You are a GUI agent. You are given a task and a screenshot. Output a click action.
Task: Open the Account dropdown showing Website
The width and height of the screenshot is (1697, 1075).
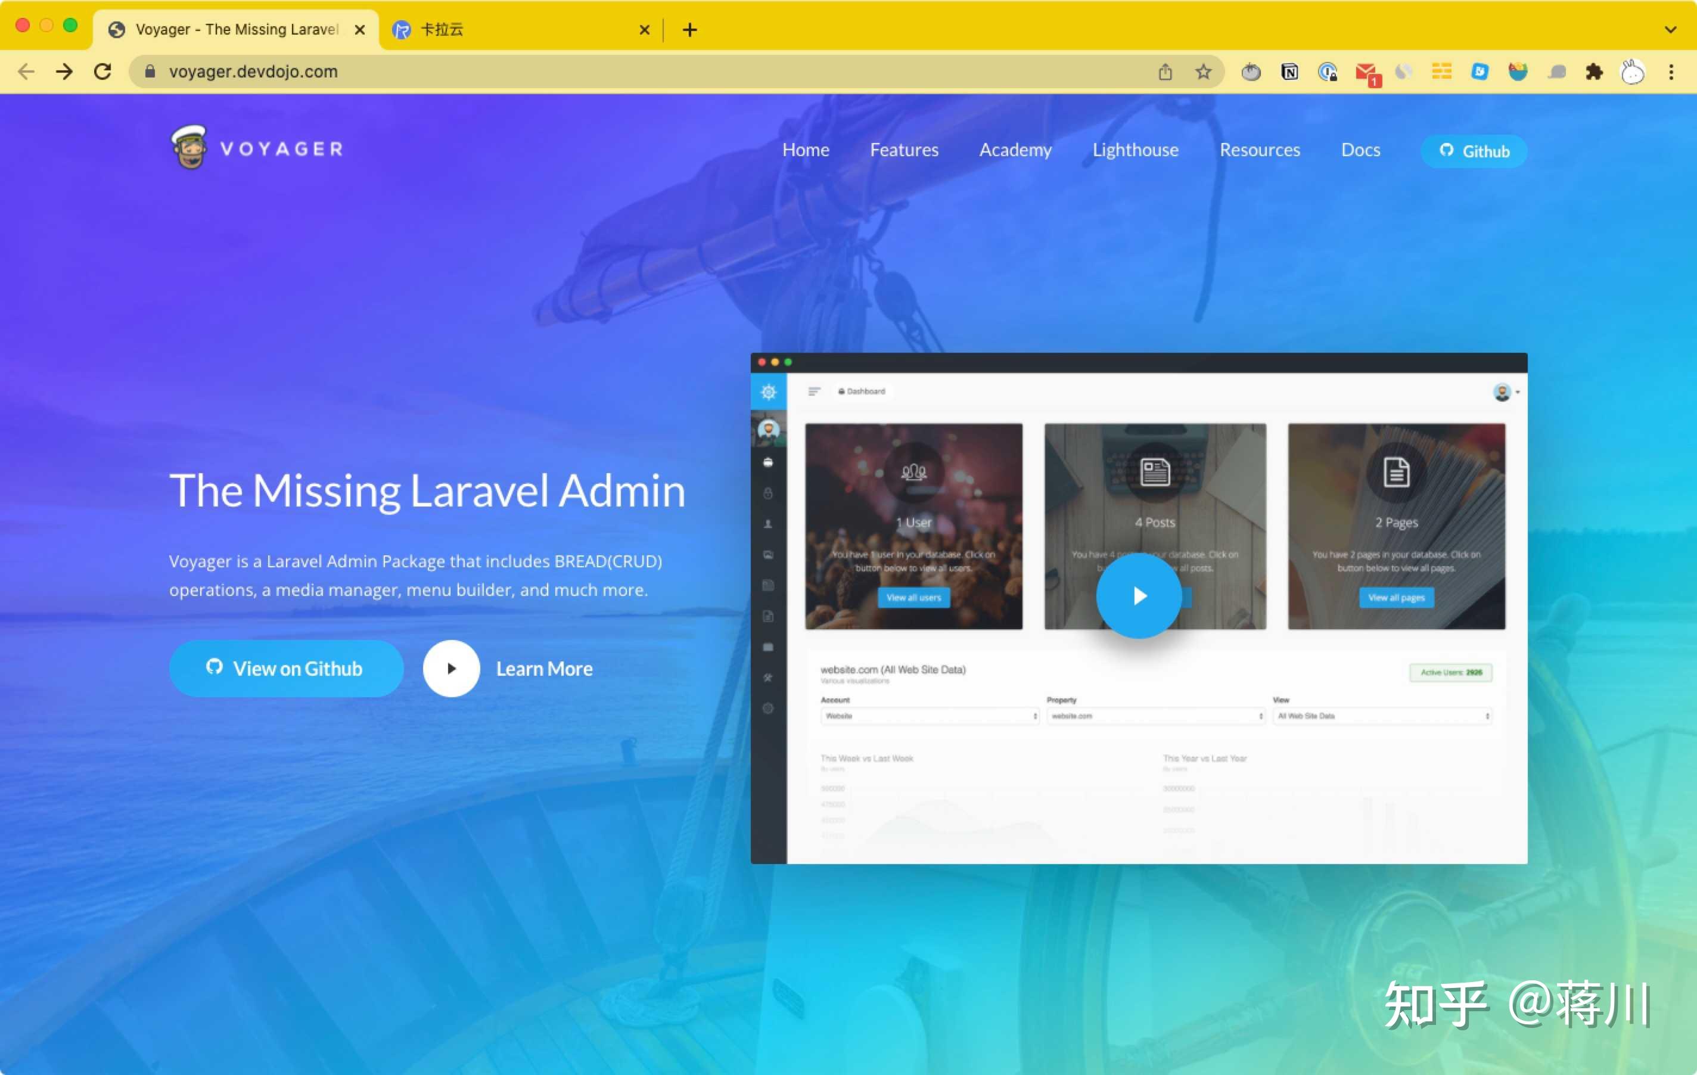pyautogui.click(x=928, y=716)
